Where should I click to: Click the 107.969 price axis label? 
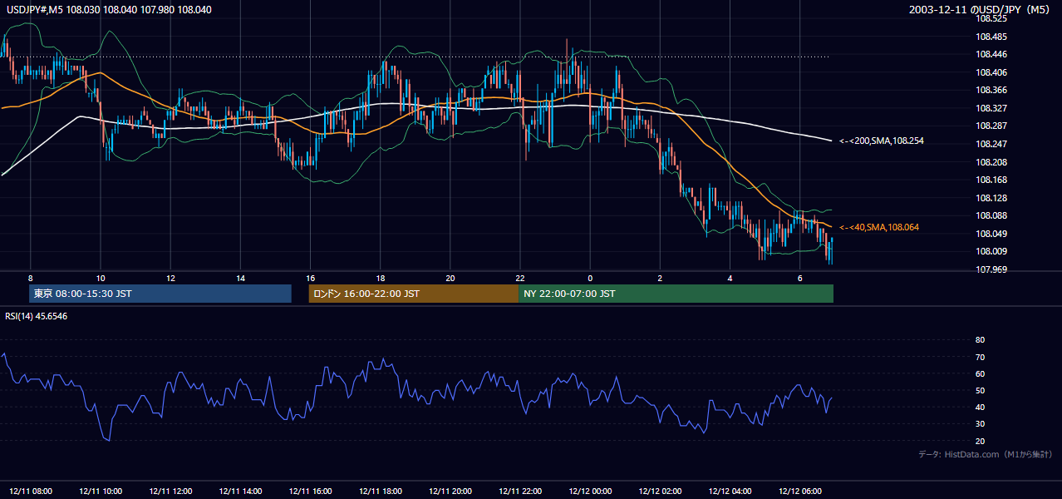990,269
